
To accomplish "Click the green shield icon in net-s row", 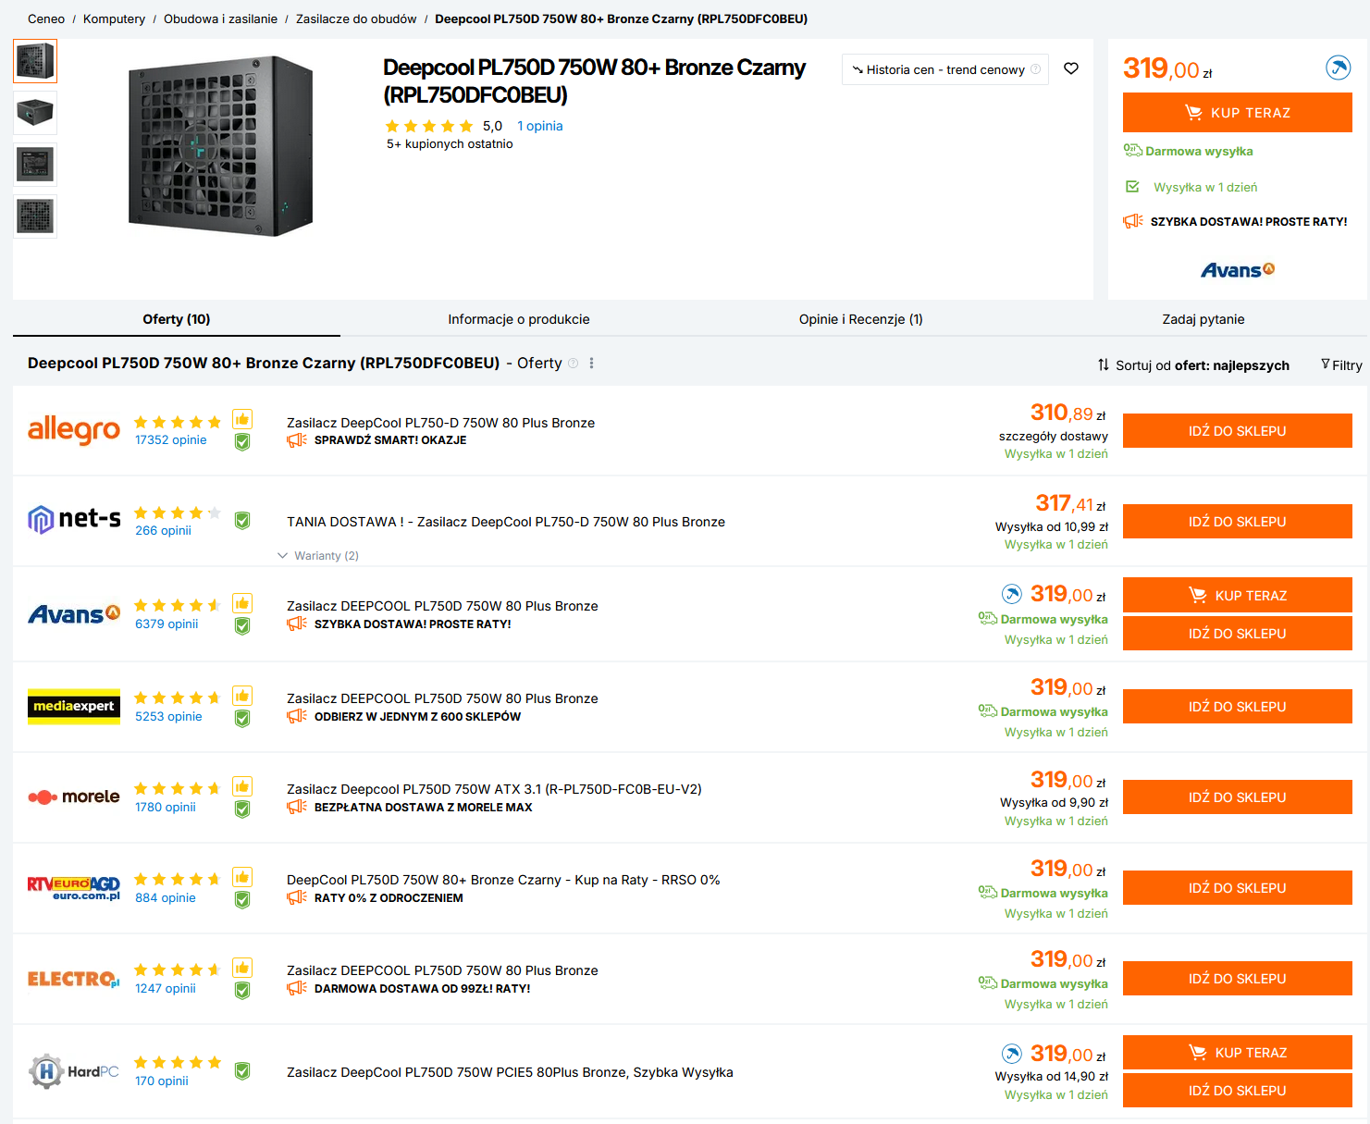I will [242, 521].
